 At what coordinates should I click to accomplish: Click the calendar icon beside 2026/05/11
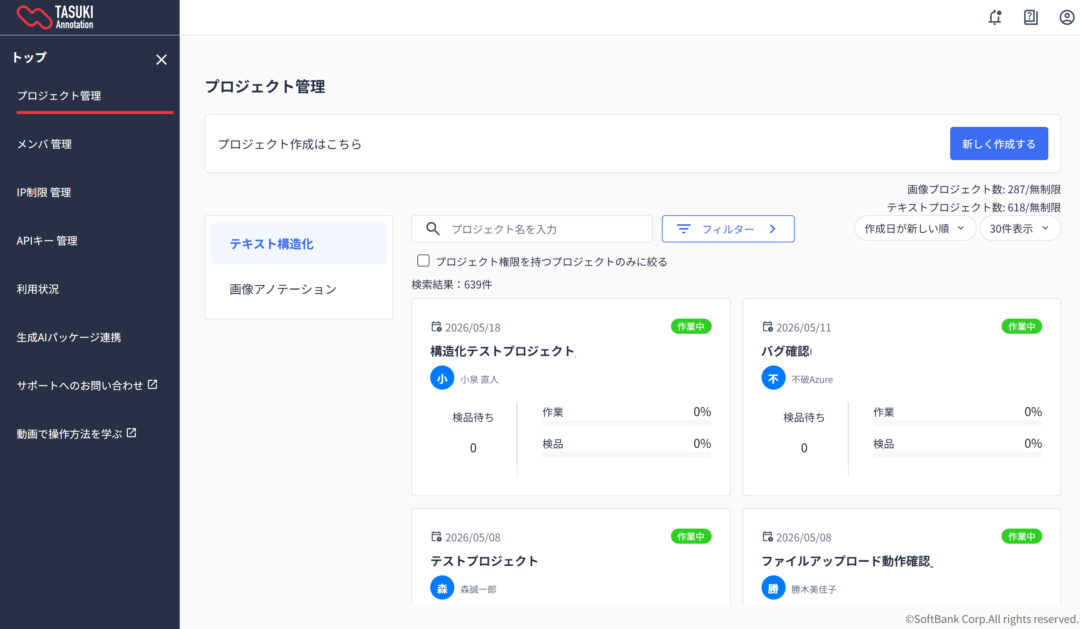[767, 327]
